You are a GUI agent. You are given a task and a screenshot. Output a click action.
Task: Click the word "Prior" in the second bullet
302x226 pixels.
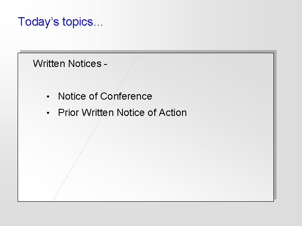pos(68,113)
